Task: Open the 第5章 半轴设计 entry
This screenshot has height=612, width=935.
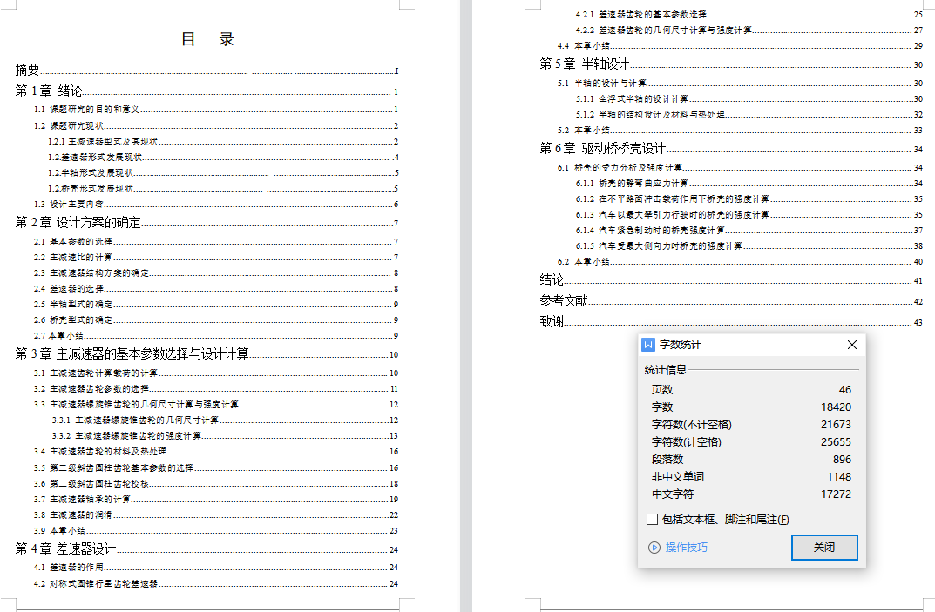Action: pos(584,64)
